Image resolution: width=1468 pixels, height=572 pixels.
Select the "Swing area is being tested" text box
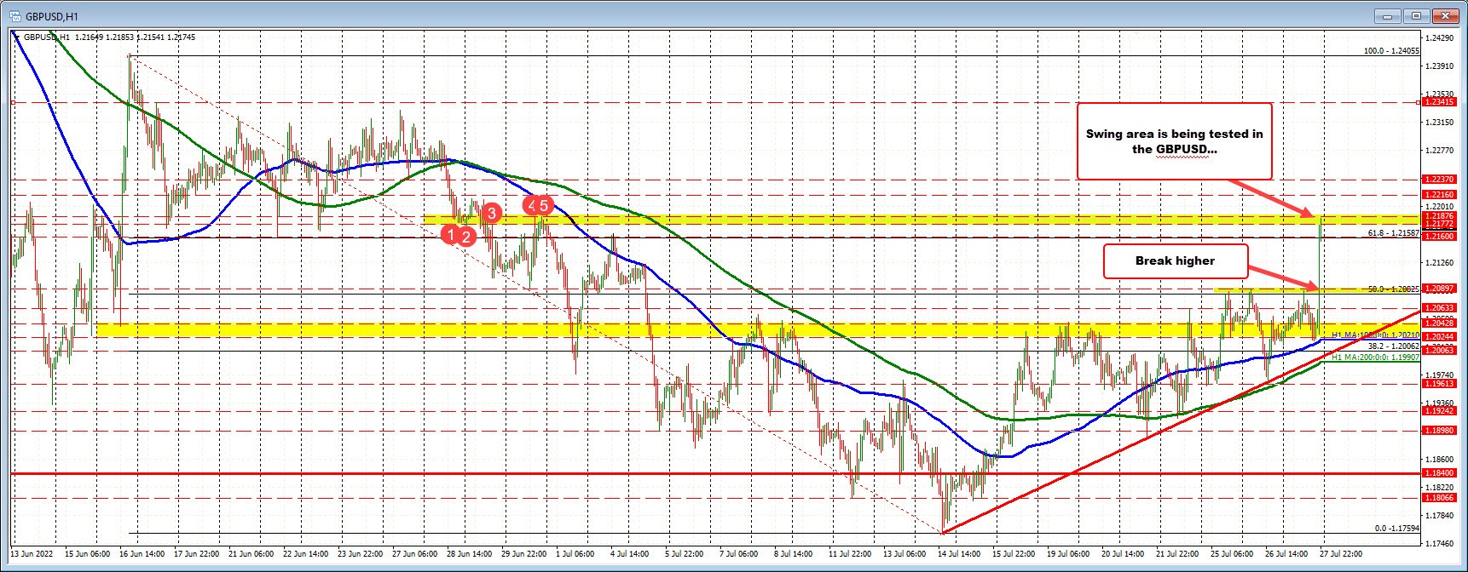click(1174, 141)
